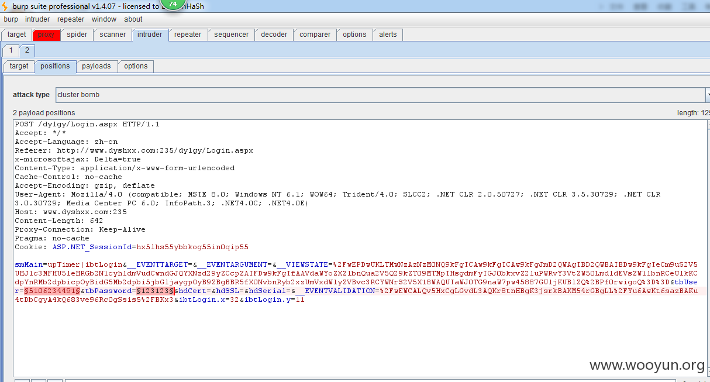Switch to the decoder tab
The width and height of the screenshot is (710, 382).
click(274, 35)
